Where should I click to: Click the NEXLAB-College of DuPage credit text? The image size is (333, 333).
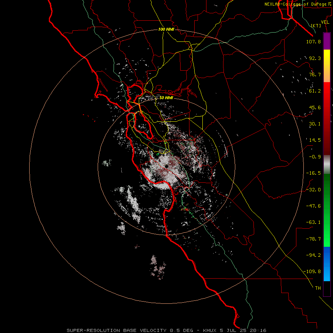click(x=298, y=4)
